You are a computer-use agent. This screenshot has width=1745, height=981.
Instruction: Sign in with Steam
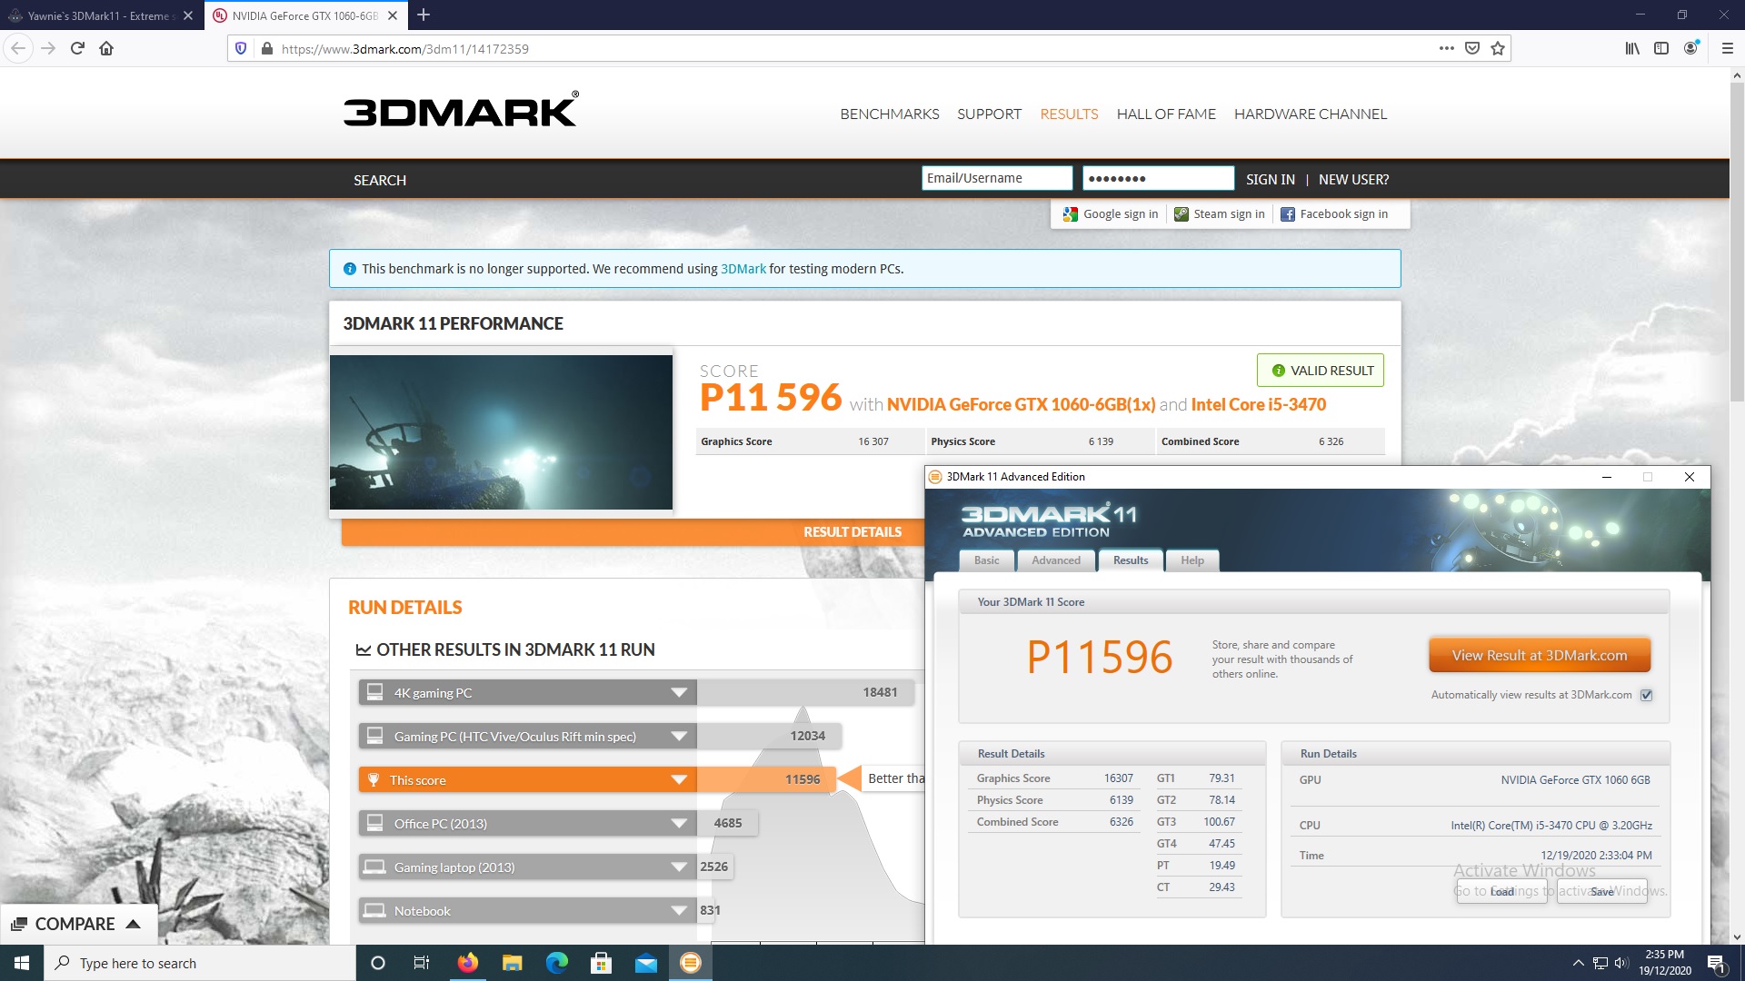tap(1220, 213)
